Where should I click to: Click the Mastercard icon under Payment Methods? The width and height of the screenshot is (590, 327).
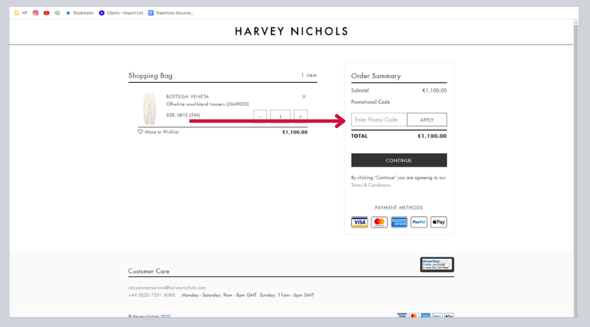coord(379,222)
